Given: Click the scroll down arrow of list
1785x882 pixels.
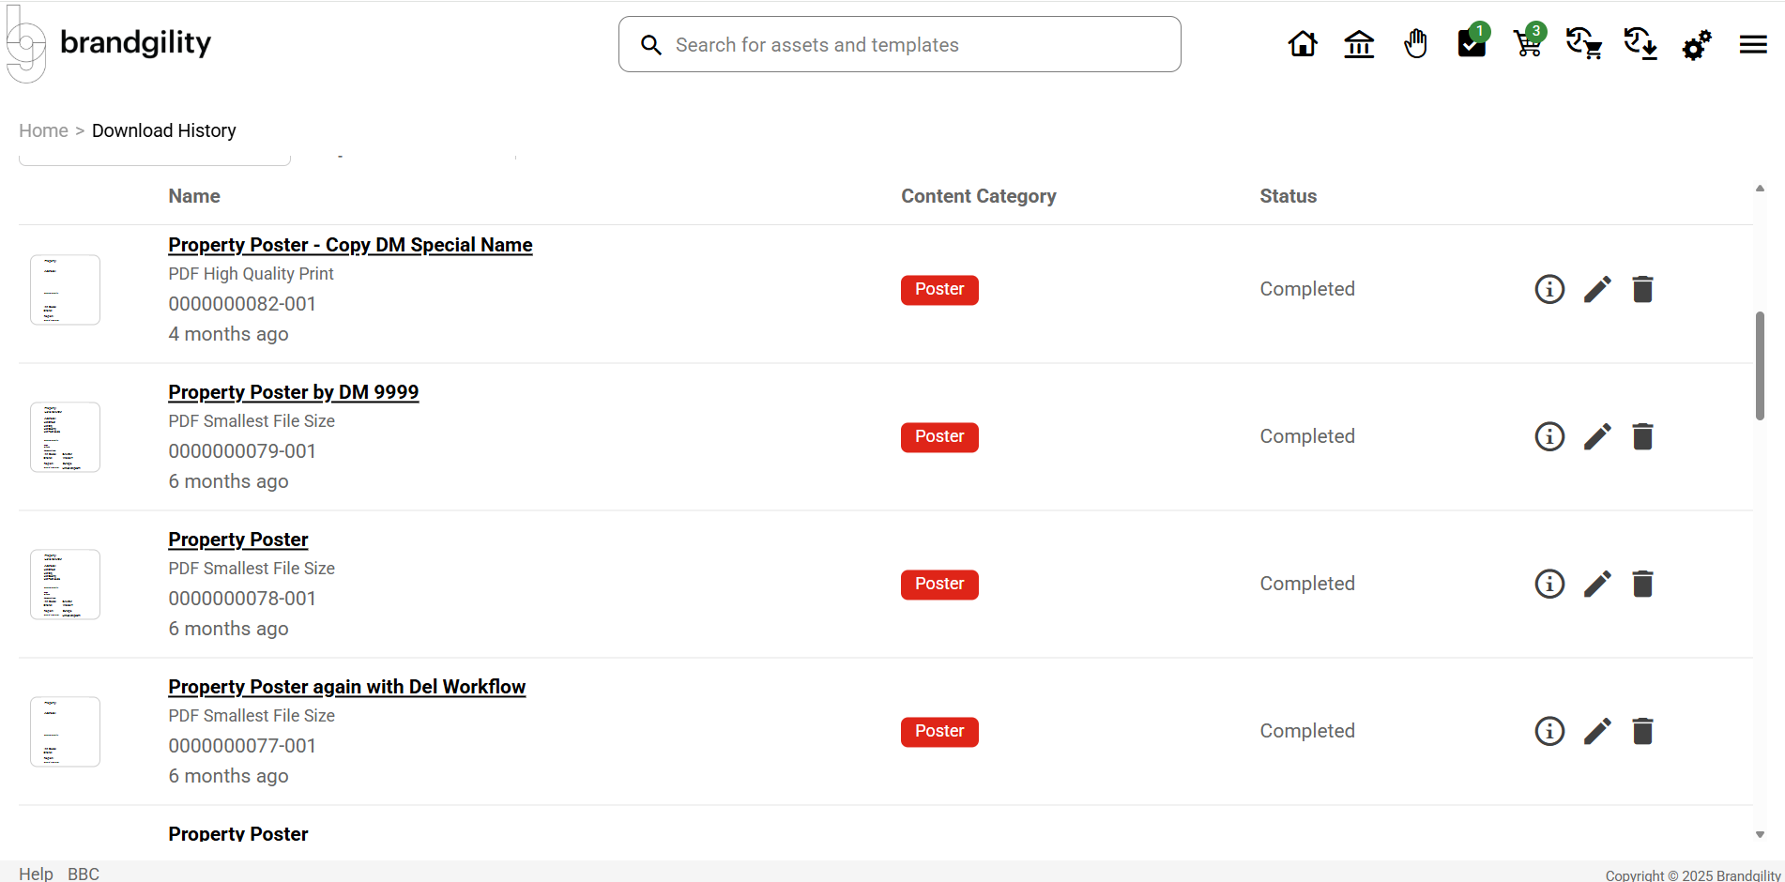Looking at the screenshot, I should click(1760, 834).
